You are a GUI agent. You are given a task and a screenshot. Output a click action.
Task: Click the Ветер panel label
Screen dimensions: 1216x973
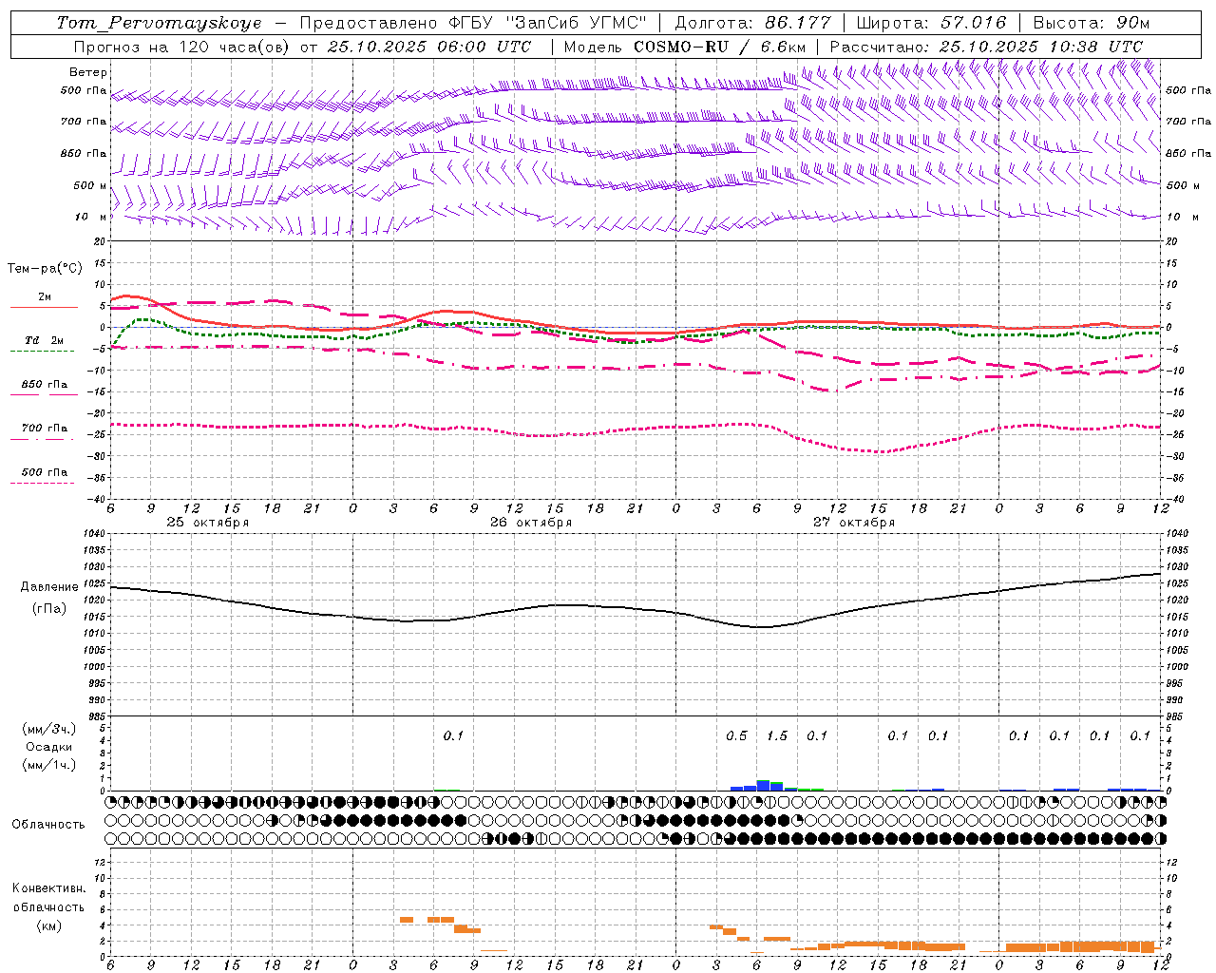click(x=88, y=72)
